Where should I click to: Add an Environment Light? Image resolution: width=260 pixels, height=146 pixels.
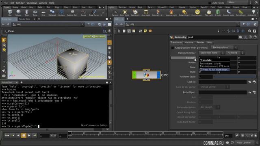(x=197, y=13)
